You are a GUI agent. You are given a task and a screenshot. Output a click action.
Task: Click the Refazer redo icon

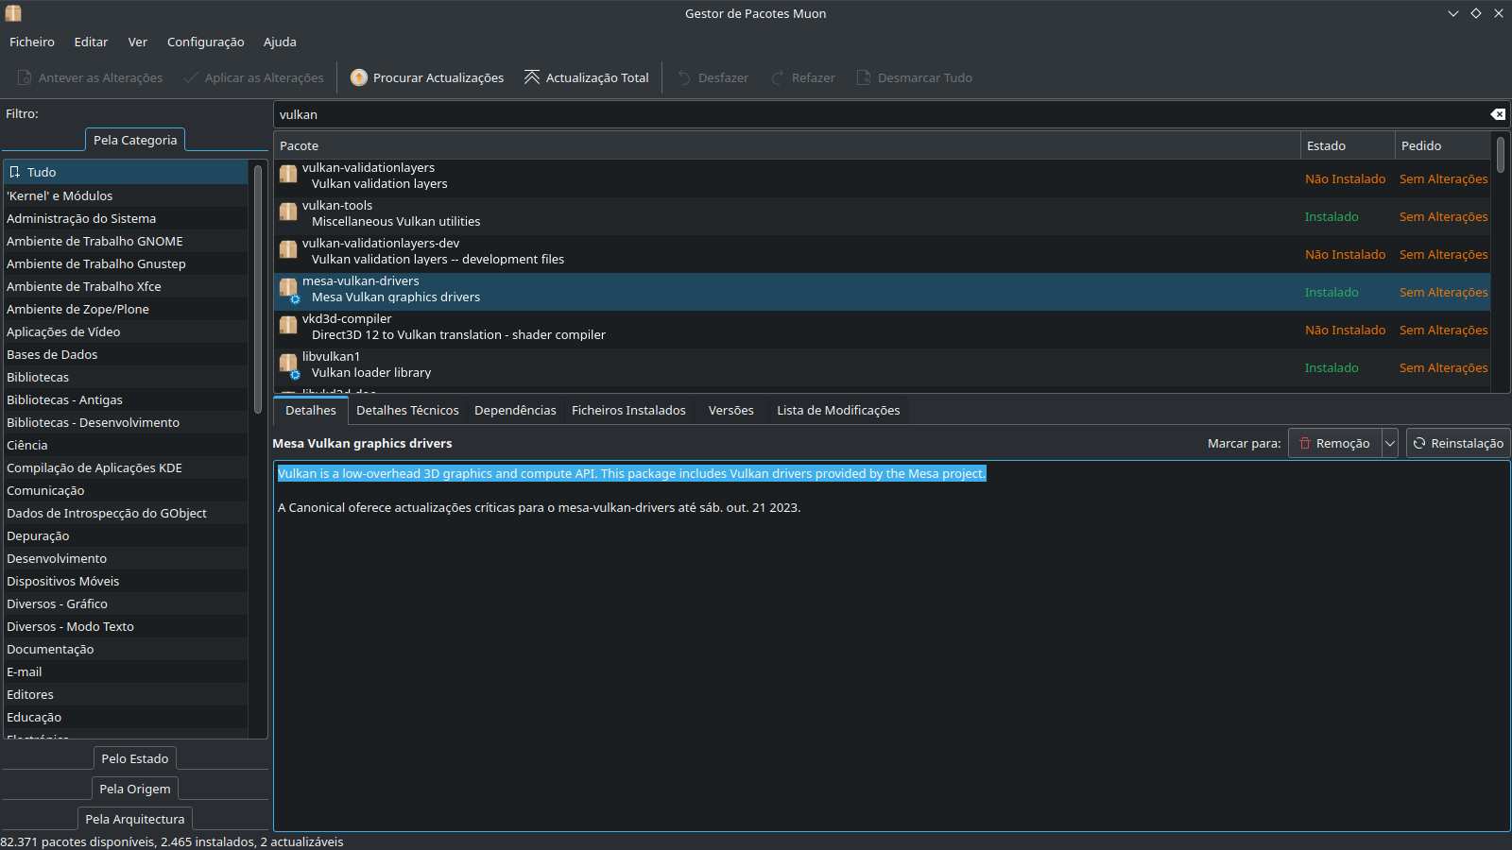pyautogui.click(x=778, y=77)
